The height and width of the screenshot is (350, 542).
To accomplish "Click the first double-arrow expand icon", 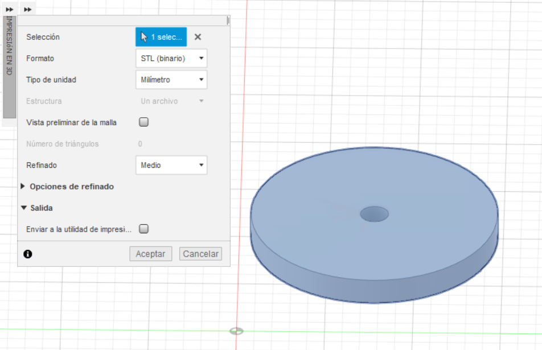I will coord(10,10).
